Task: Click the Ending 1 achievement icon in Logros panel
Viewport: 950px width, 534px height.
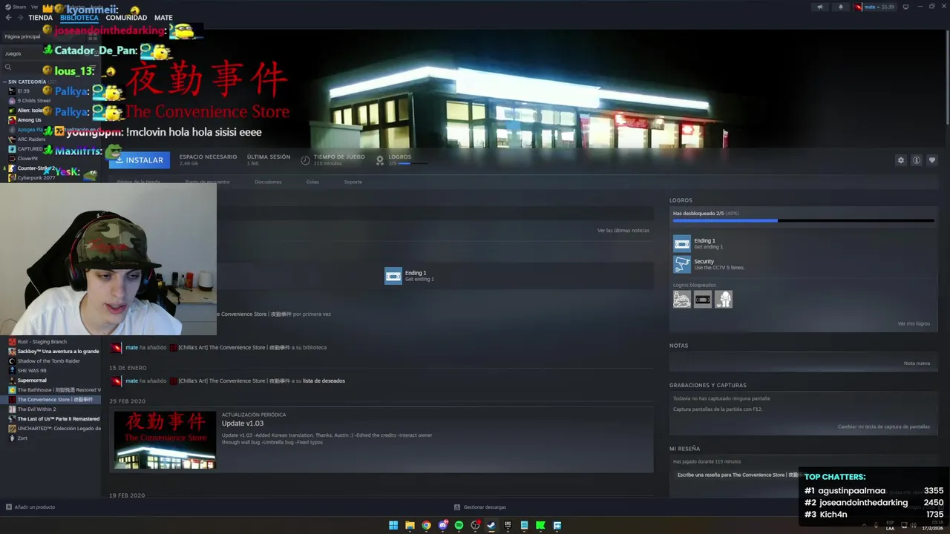Action: click(x=682, y=243)
